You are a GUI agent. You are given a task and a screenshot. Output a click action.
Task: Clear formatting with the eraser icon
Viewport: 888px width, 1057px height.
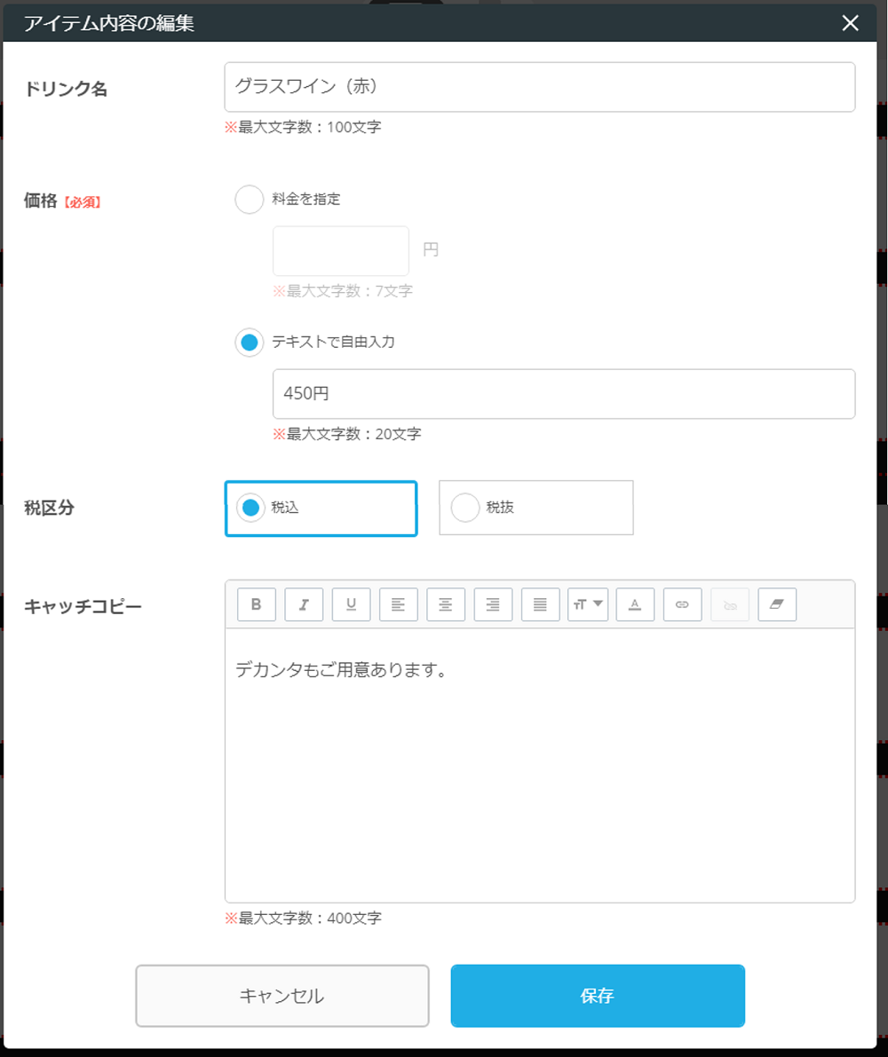(x=777, y=604)
